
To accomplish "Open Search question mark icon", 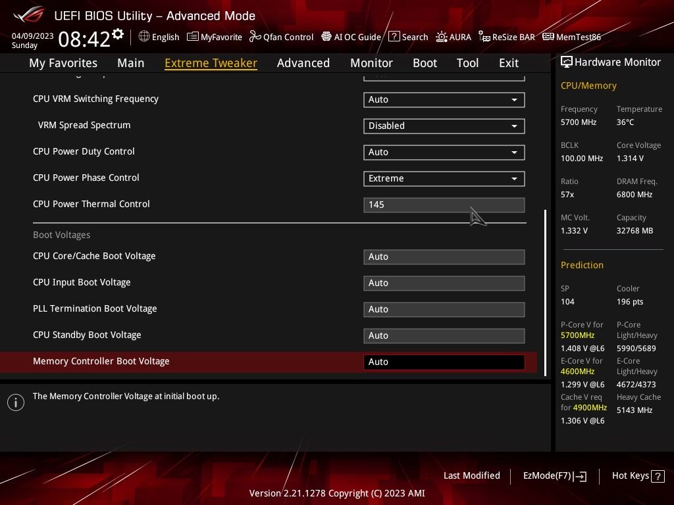I will pyautogui.click(x=394, y=37).
